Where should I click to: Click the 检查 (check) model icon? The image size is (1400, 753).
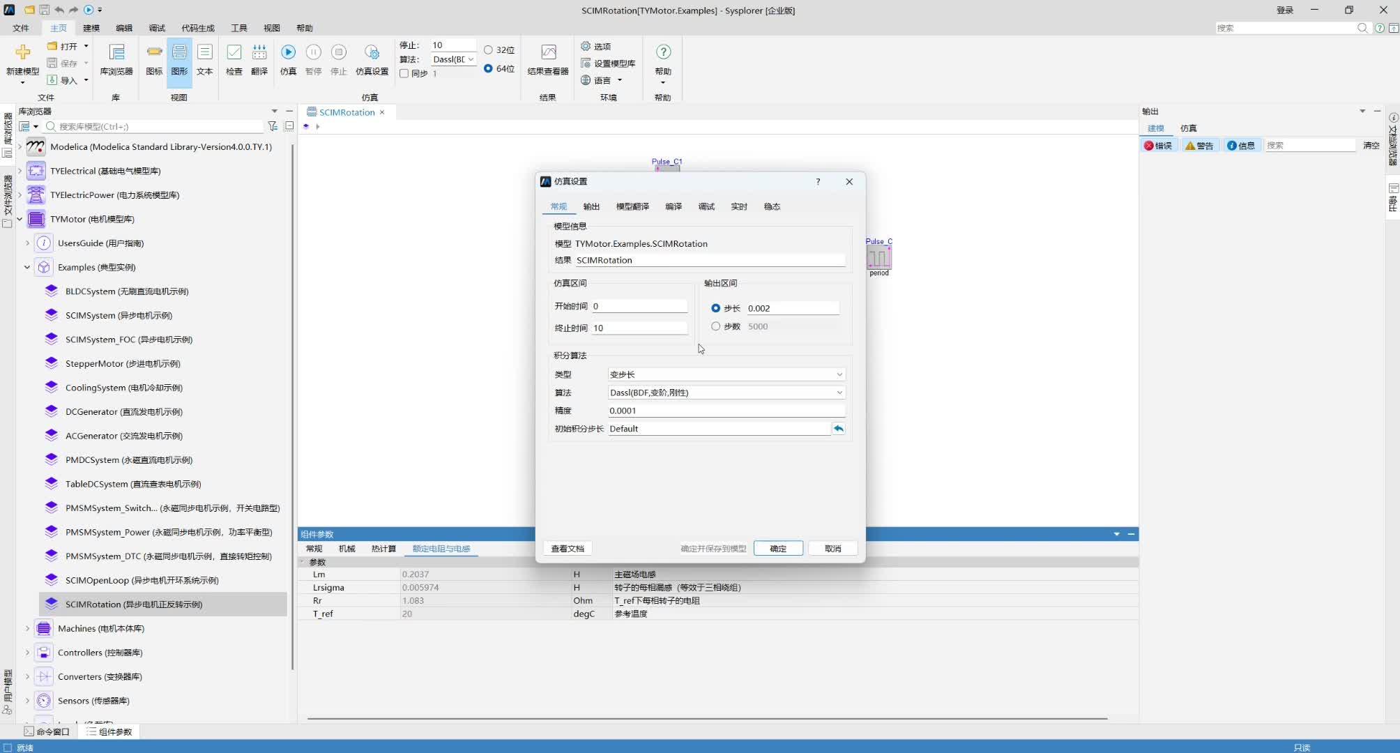pos(234,53)
